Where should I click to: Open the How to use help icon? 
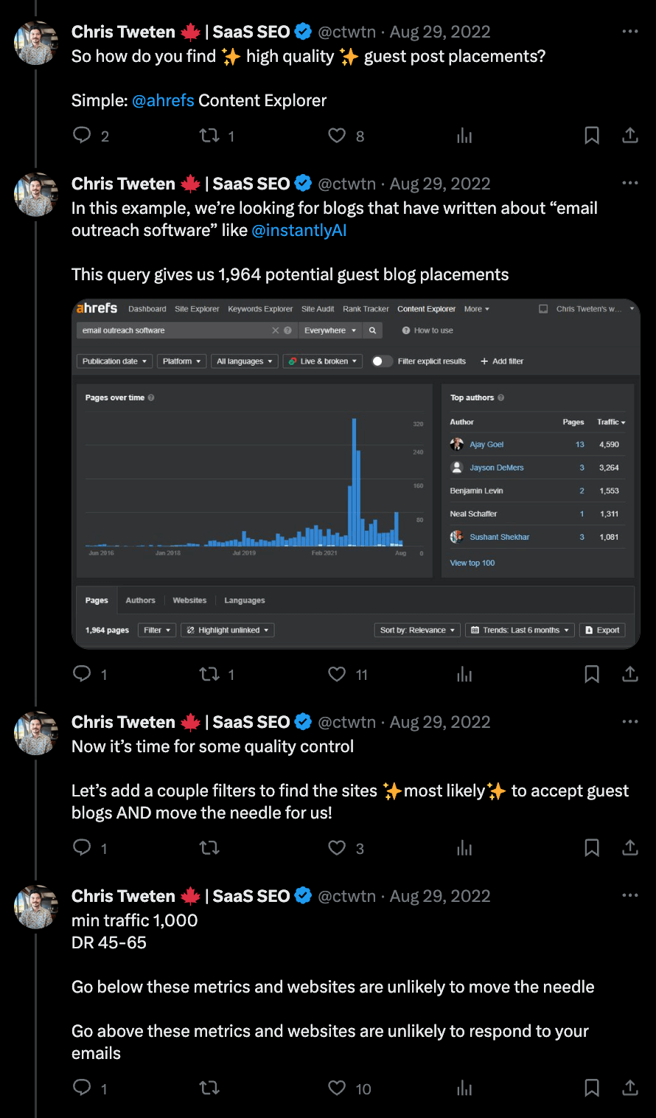pyautogui.click(x=407, y=330)
